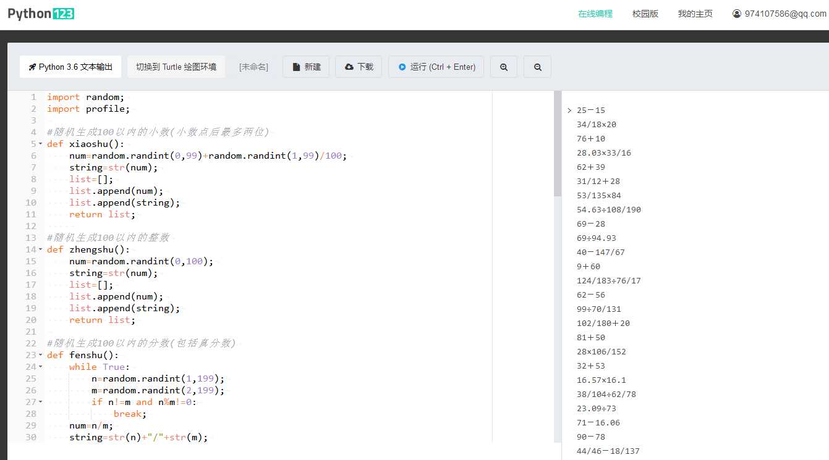The image size is (829, 460).
Task: Zoom in on editor text
Action: click(x=504, y=67)
